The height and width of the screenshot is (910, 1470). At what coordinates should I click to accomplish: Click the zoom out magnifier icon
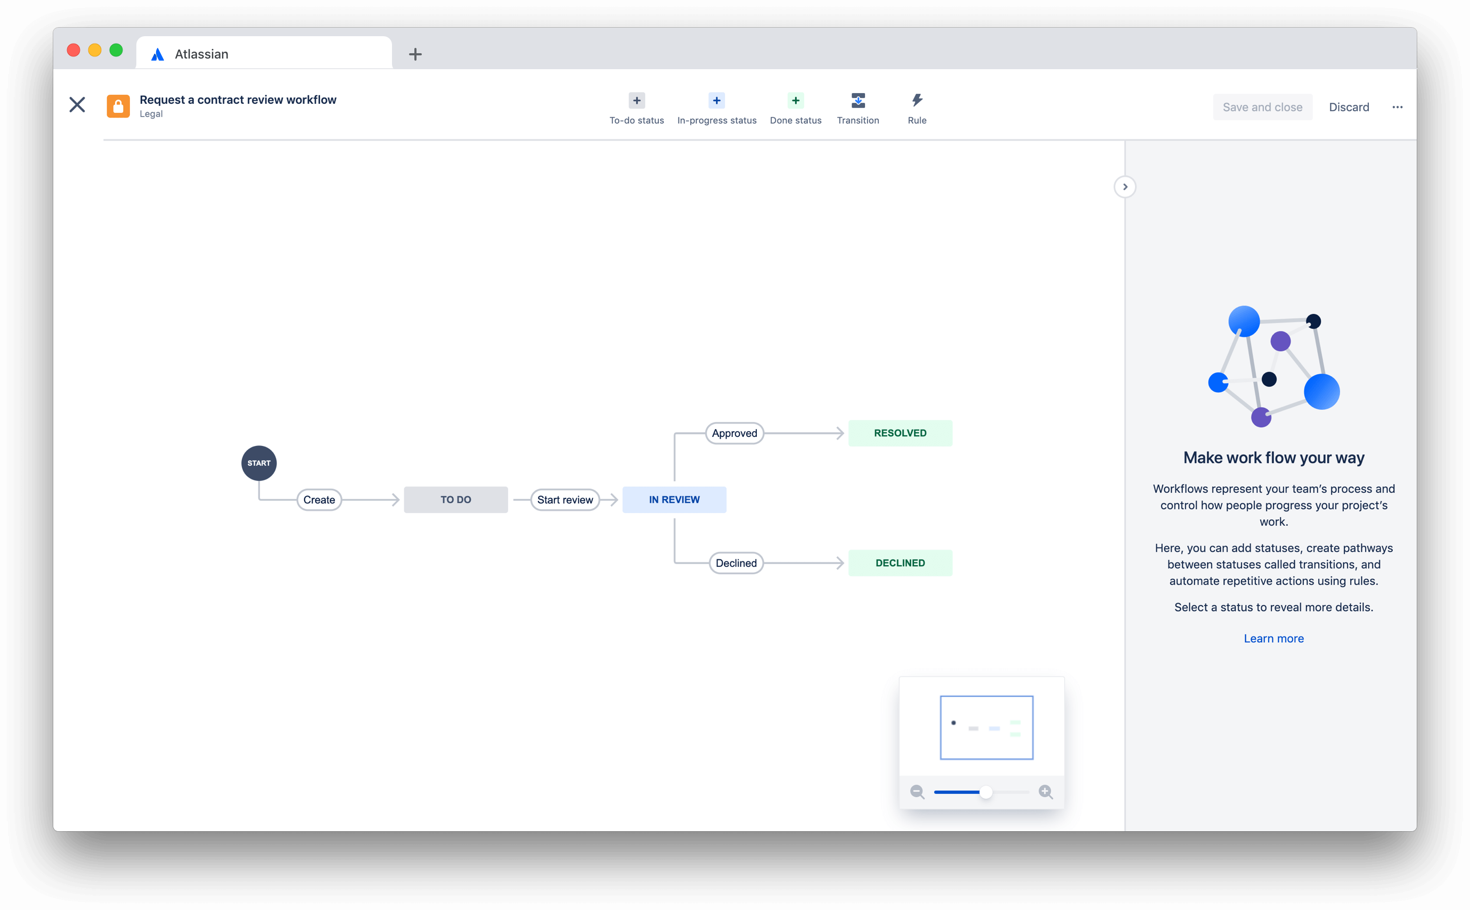click(x=917, y=792)
